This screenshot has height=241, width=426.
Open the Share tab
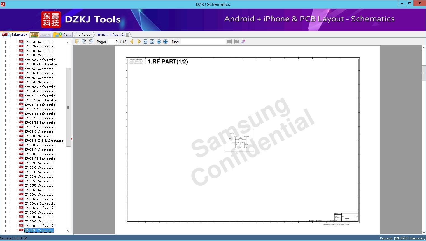click(x=62, y=35)
